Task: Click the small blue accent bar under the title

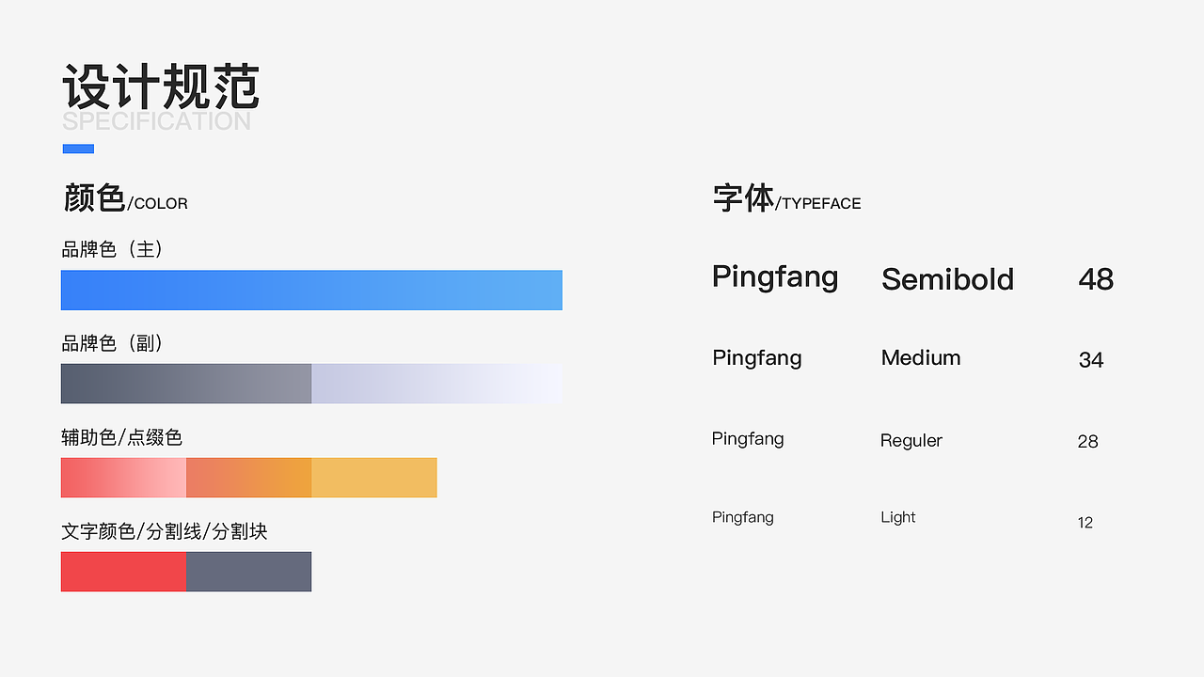Action: [x=78, y=149]
